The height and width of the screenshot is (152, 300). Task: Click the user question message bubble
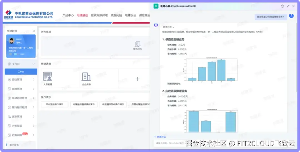click(271, 17)
